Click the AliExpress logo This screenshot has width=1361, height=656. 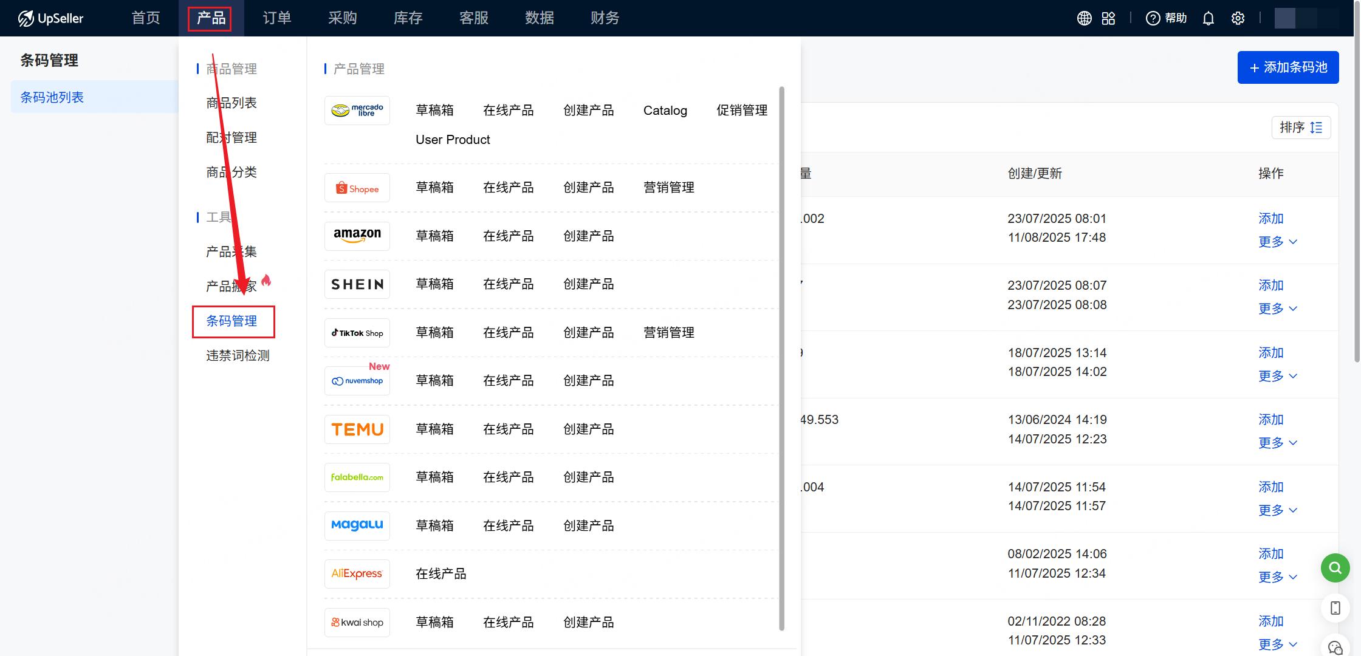pos(357,574)
